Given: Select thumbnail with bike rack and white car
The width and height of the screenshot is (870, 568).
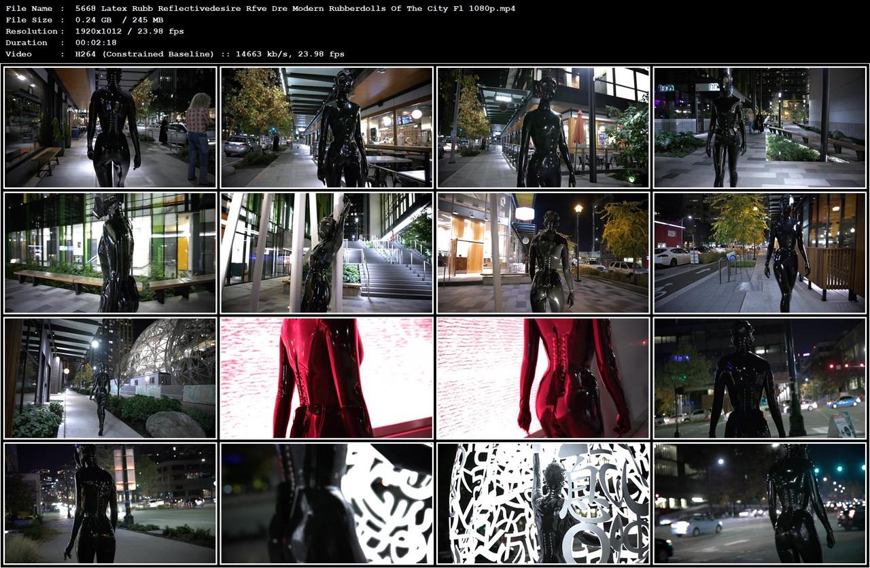Looking at the screenshot, I should (x=760, y=253).
